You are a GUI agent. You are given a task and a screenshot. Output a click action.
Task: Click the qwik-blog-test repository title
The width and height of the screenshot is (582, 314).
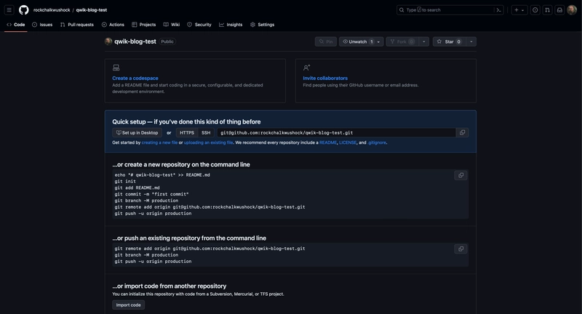[135, 41]
